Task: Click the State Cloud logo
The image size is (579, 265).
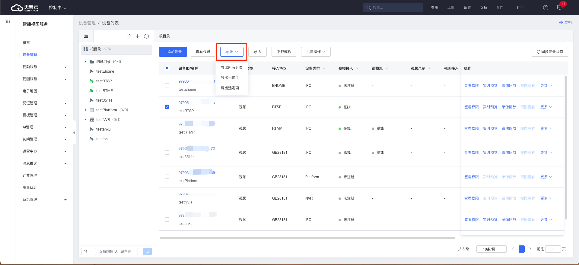Action: [x=24, y=8]
